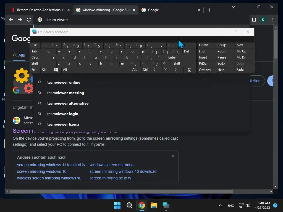
Task: Open Chrome's three-dot menu
Action: 272,20
